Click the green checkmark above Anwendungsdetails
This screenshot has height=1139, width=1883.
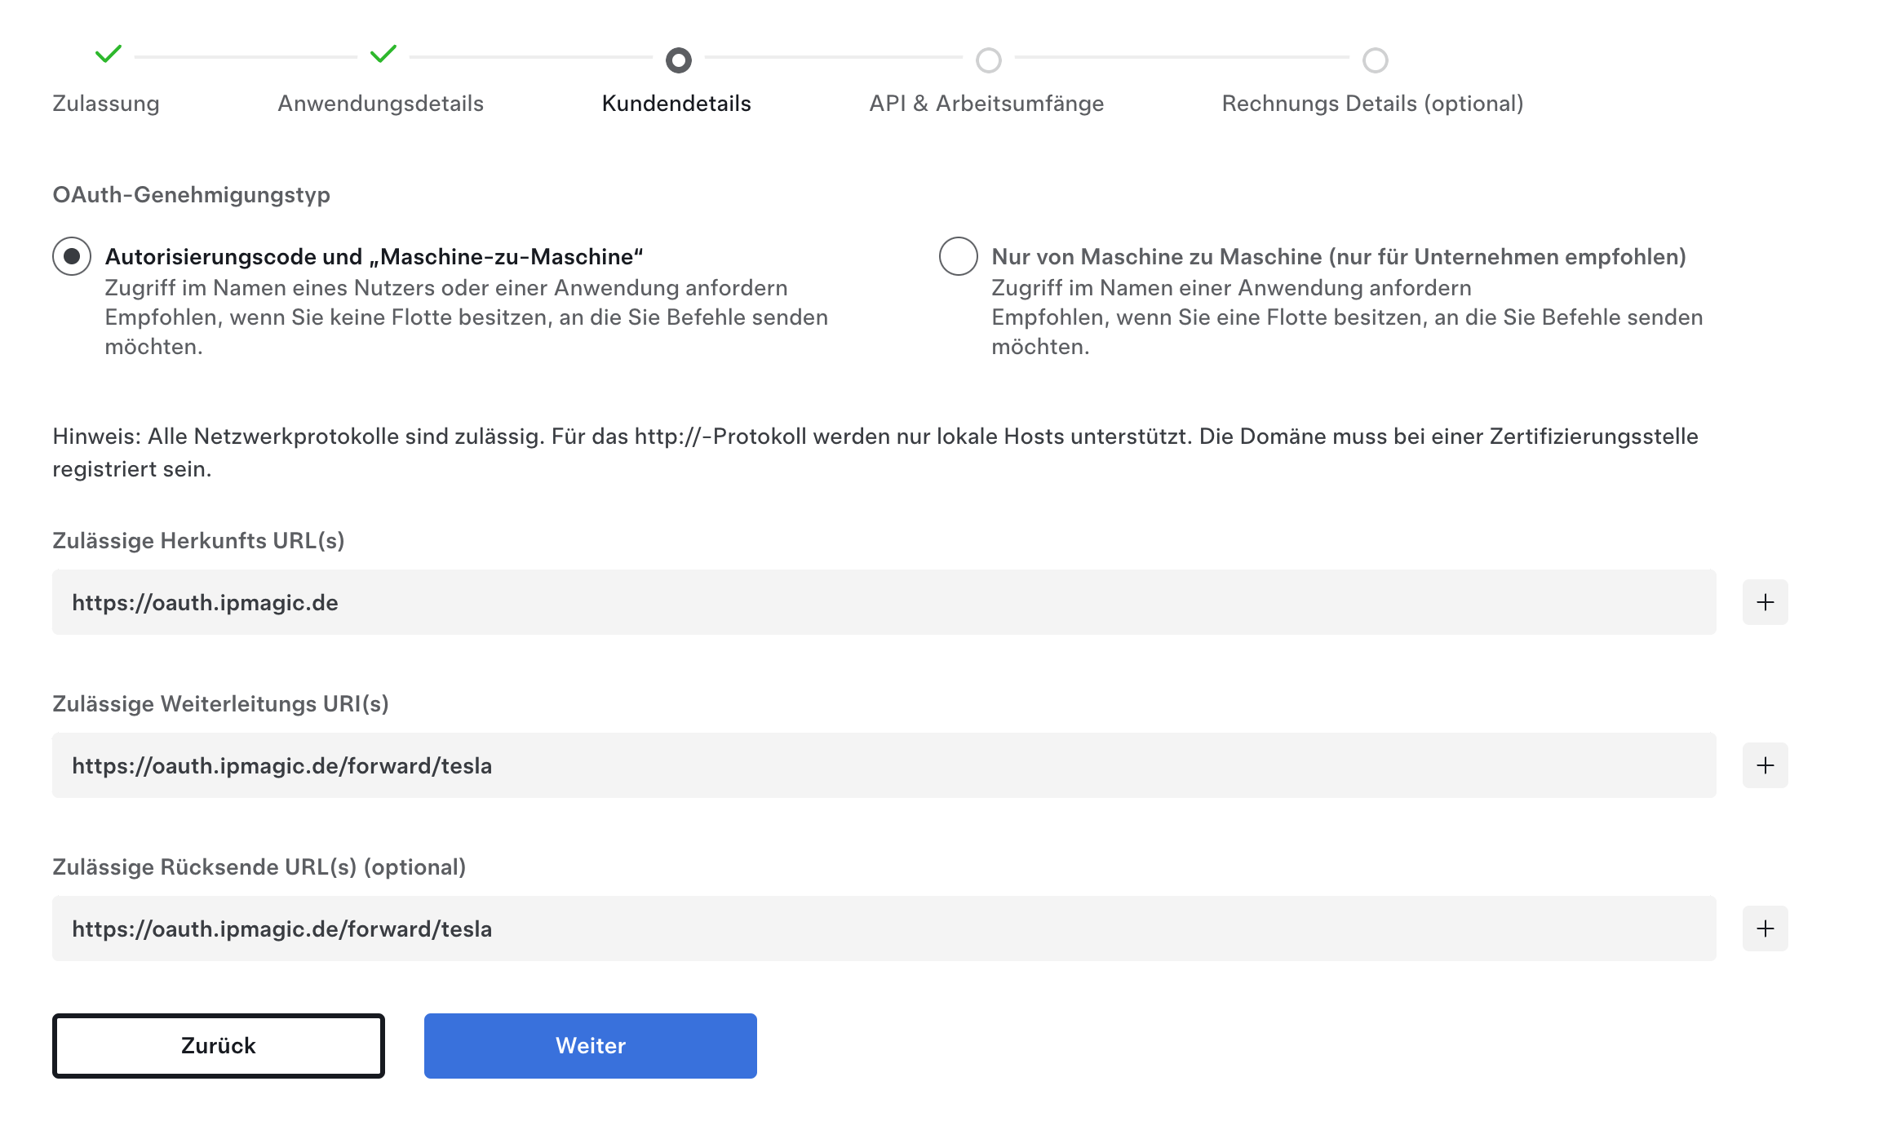point(383,54)
